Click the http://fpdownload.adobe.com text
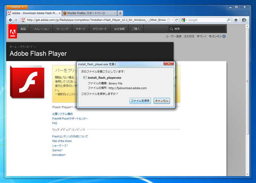 pyautogui.click(x=128, y=88)
